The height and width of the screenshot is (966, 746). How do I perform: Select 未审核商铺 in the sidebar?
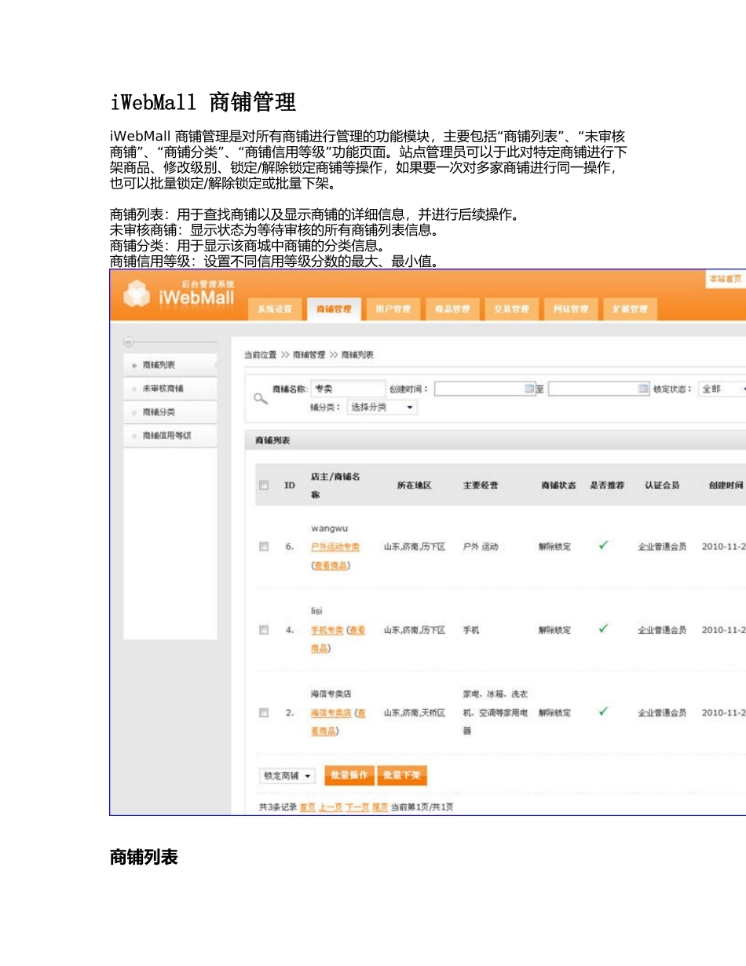[x=163, y=389]
